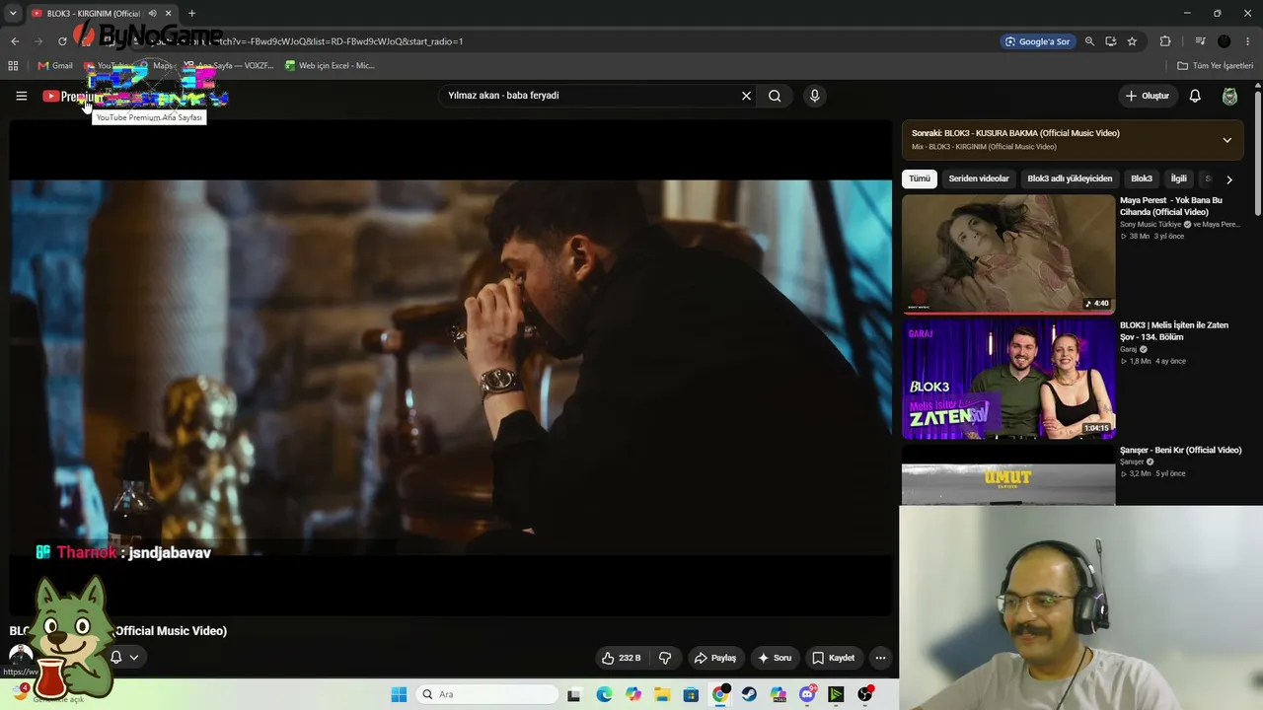1263x710 pixels.
Task: Open YouTube notifications bell
Action: 1195,96
